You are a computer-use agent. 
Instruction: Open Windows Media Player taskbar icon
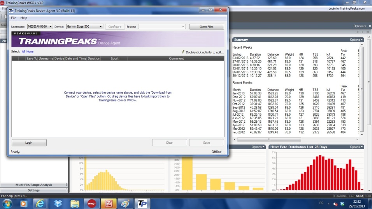pyautogui.click(x=24, y=203)
